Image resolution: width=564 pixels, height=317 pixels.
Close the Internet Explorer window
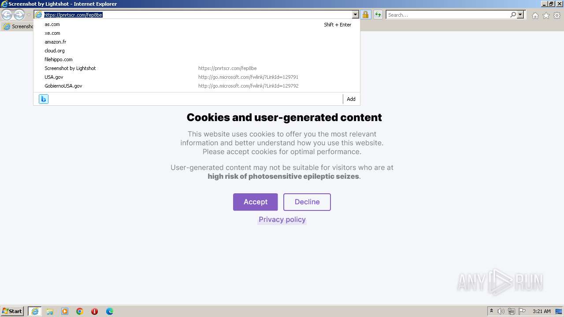click(559, 4)
